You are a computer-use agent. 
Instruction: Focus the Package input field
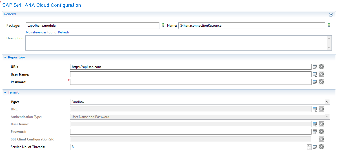[92, 26]
